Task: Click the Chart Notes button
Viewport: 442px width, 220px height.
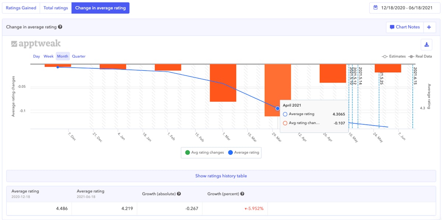Action: click(x=405, y=27)
